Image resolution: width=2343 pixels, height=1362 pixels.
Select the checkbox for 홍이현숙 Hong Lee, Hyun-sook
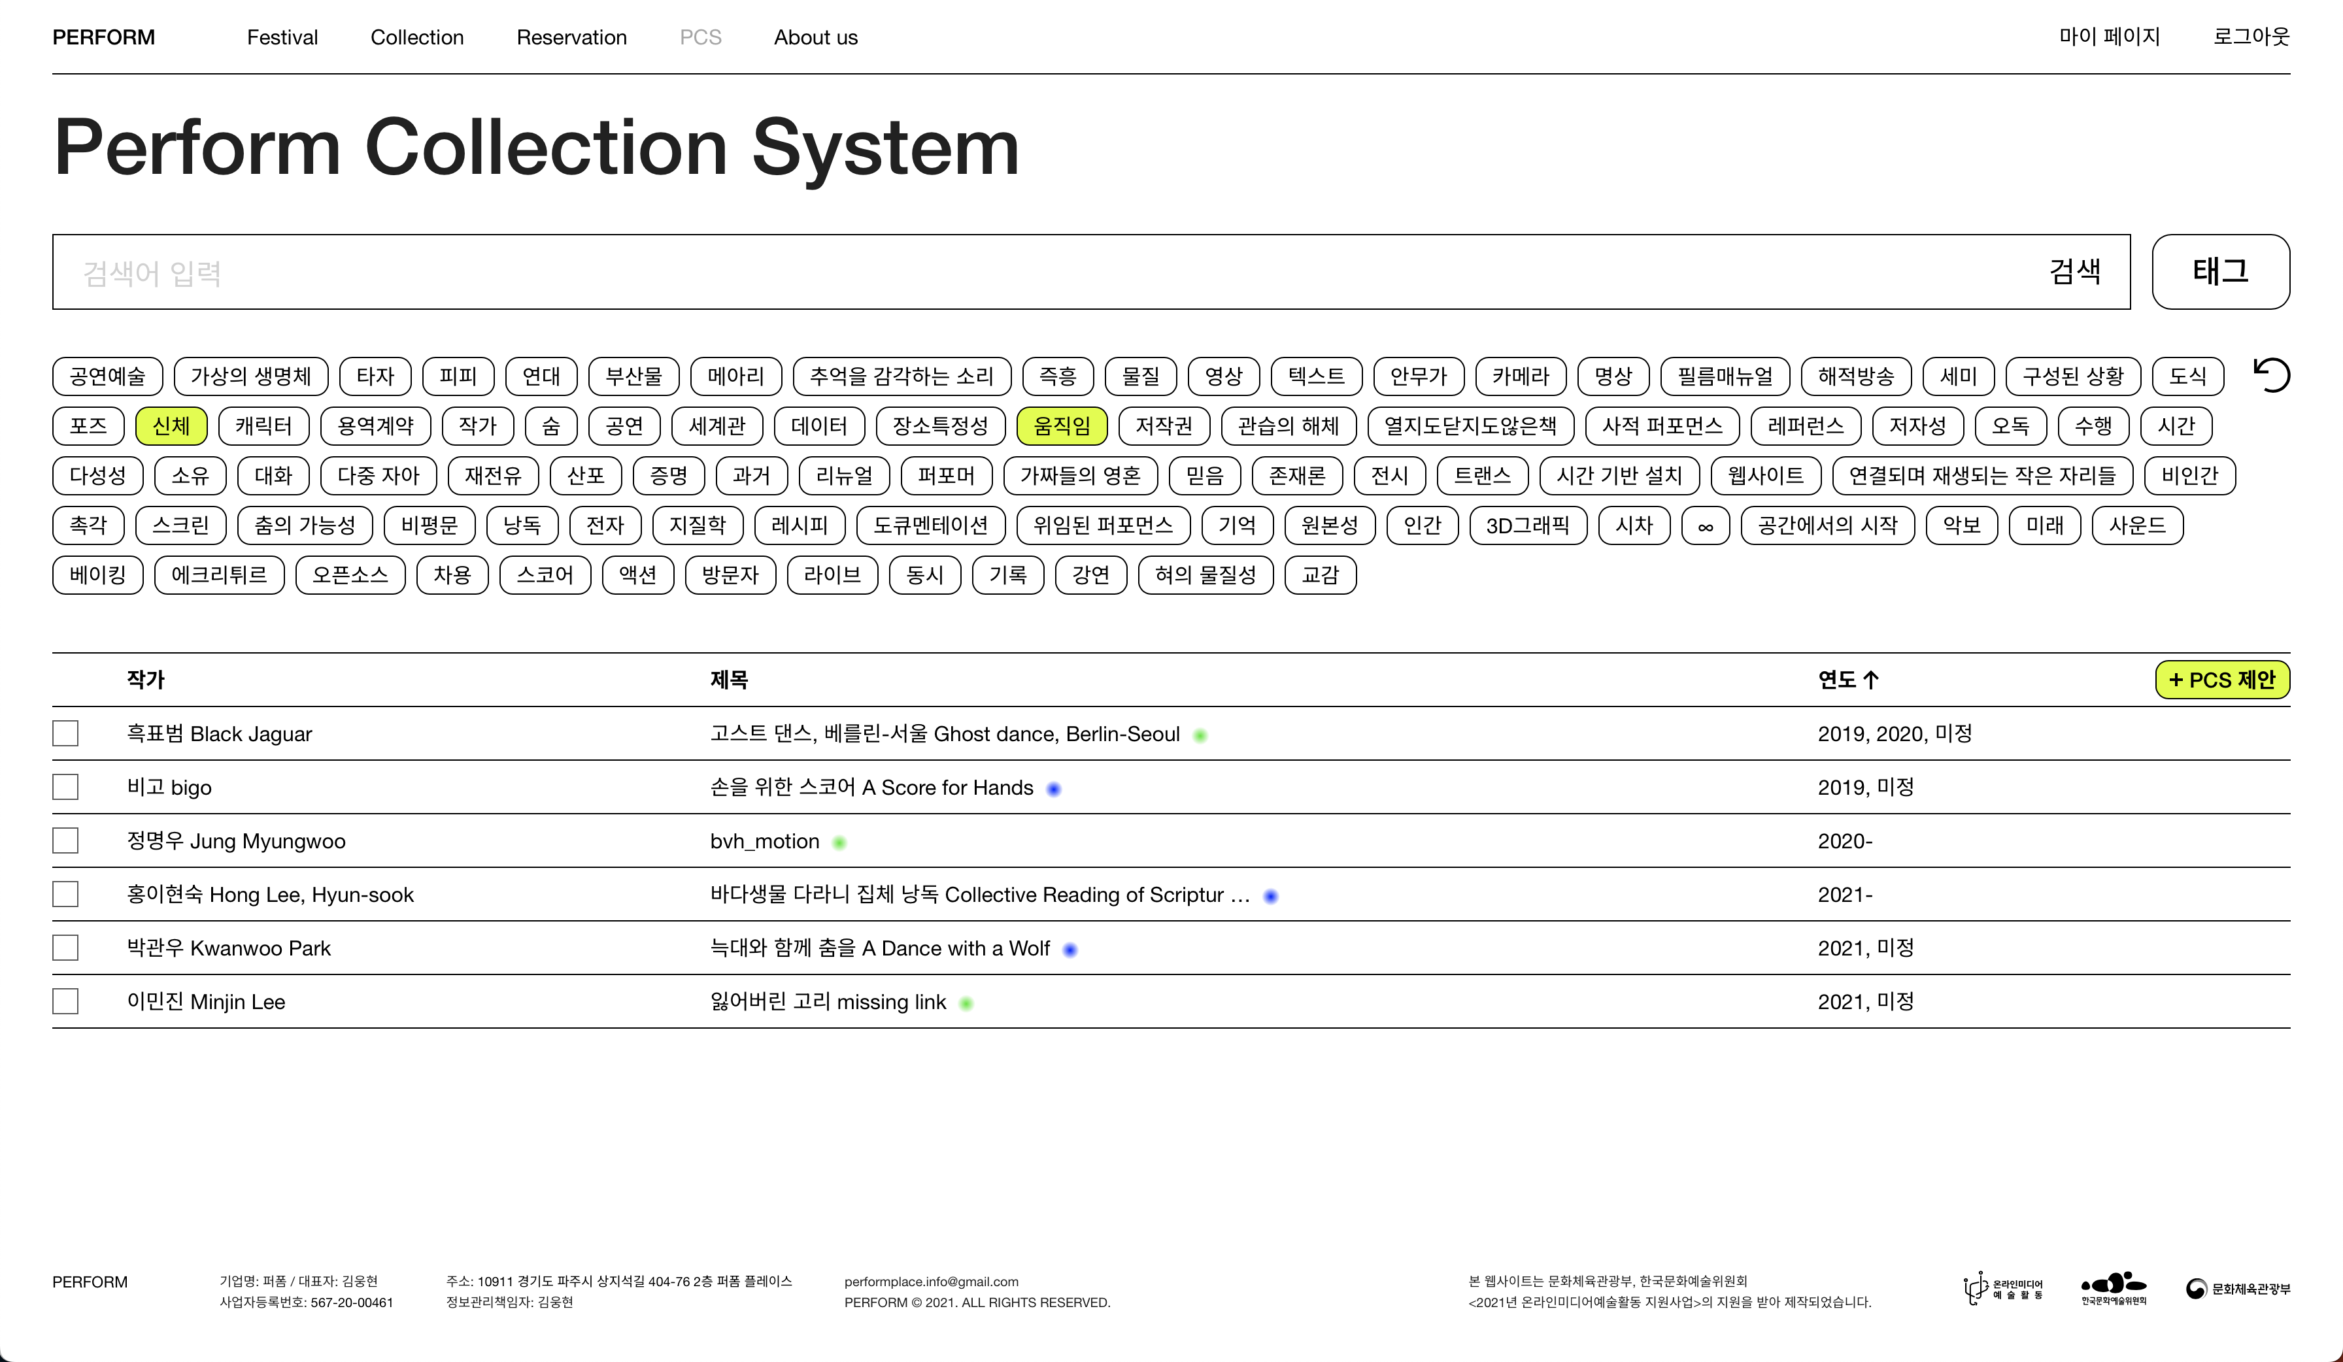coord(65,894)
